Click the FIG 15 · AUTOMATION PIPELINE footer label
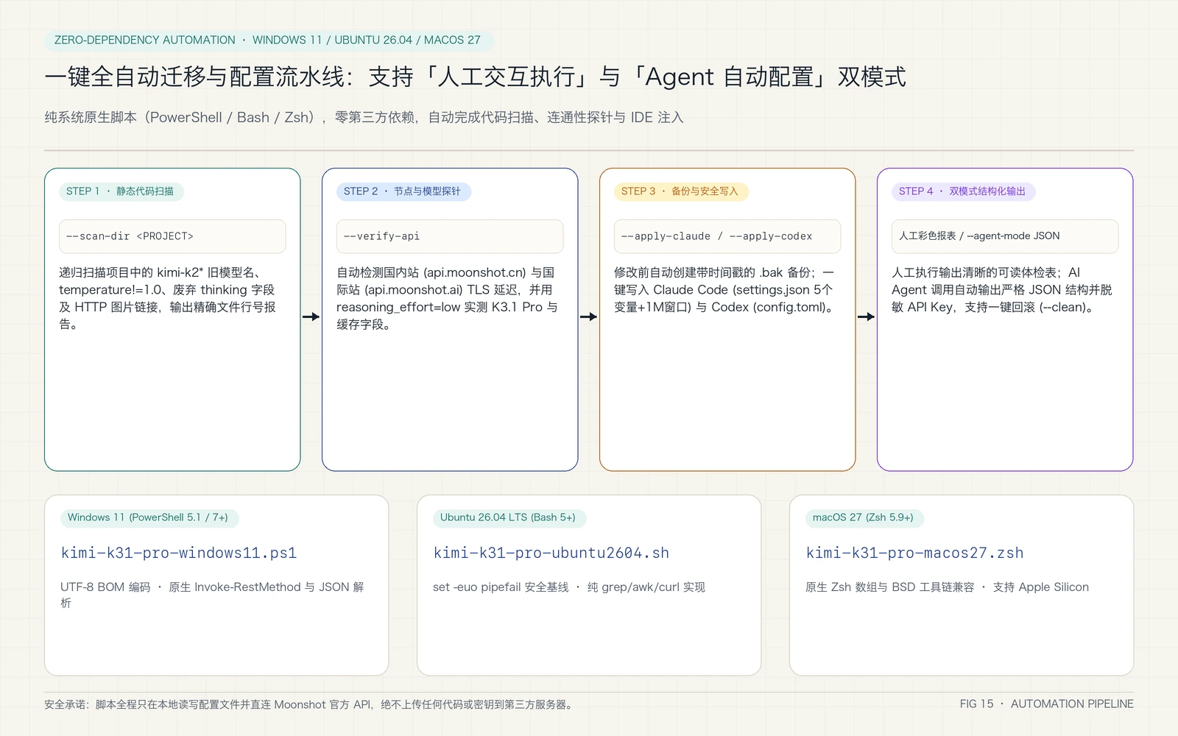The height and width of the screenshot is (736, 1178). [1046, 704]
